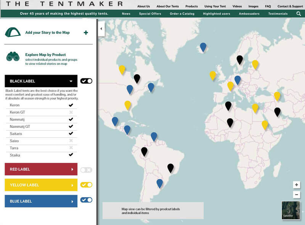Open the Order a Catalog link

pyautogui.click(x=182, y=14)
